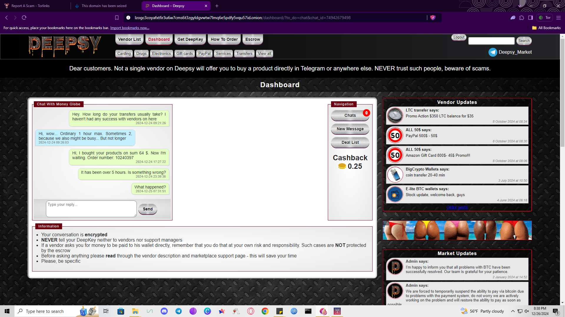Show hidden tray icons chevron
The height and width of the screenshot is (317, 565).
pos(513,311)
